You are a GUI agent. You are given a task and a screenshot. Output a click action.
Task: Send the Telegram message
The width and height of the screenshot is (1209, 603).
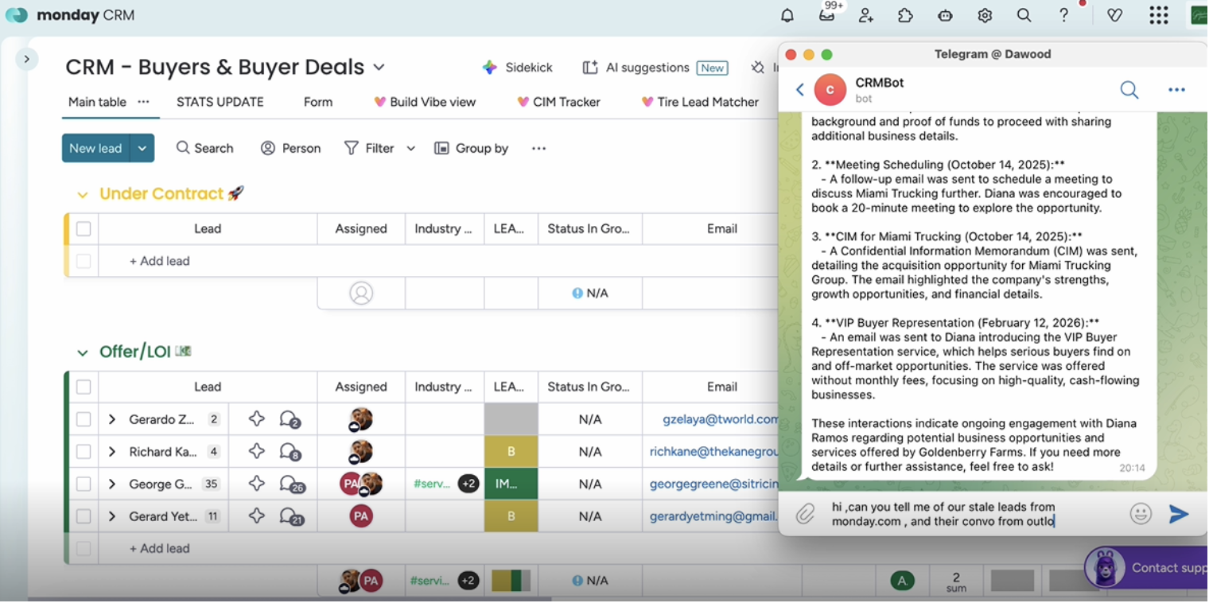point(1178,514)
